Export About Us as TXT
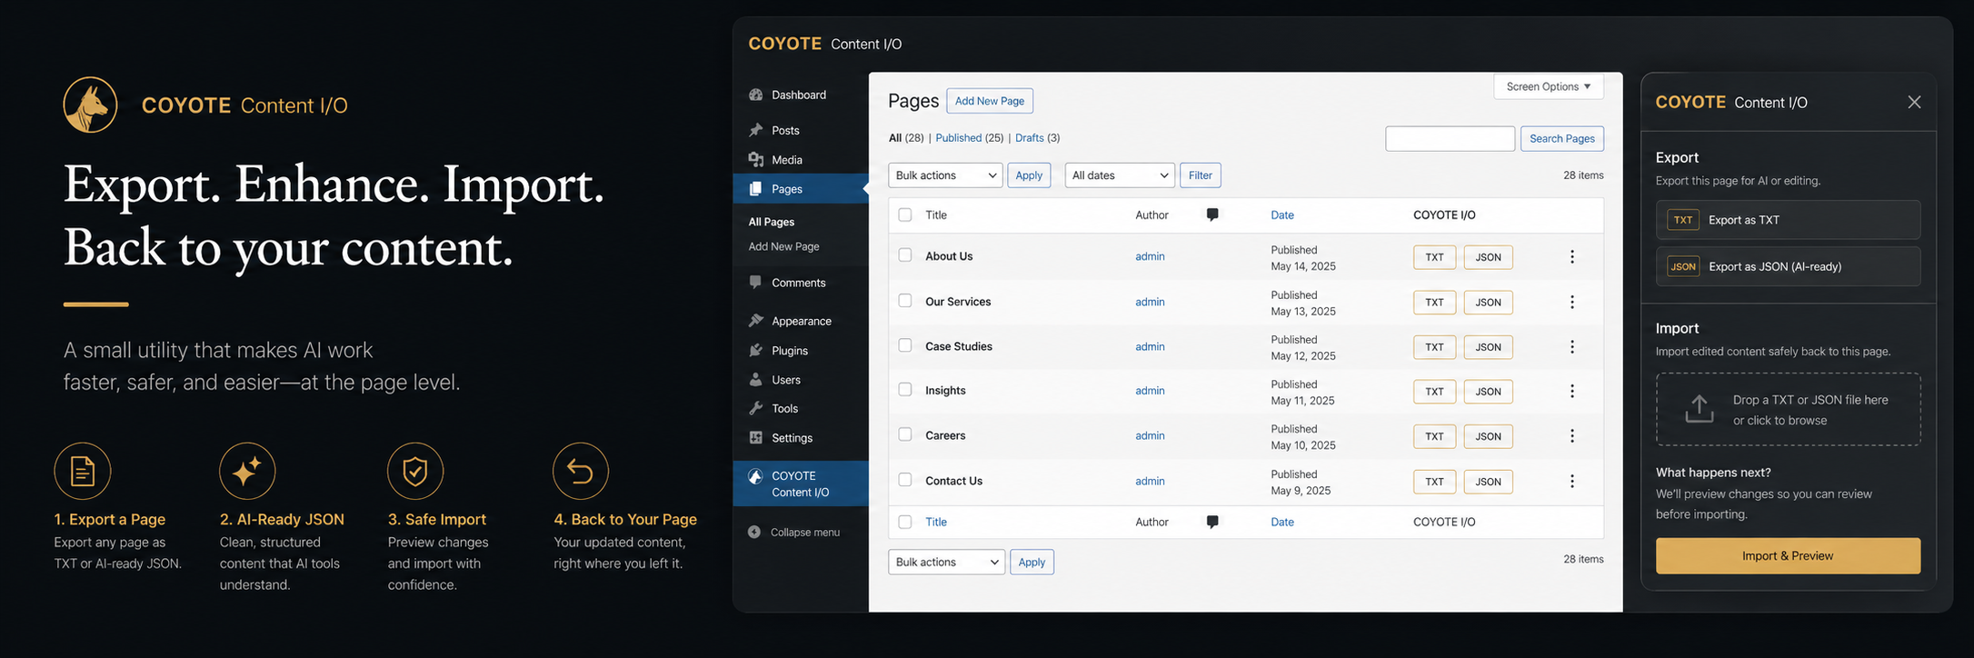The image size is (1974, 658). (x=1434, y=257)
